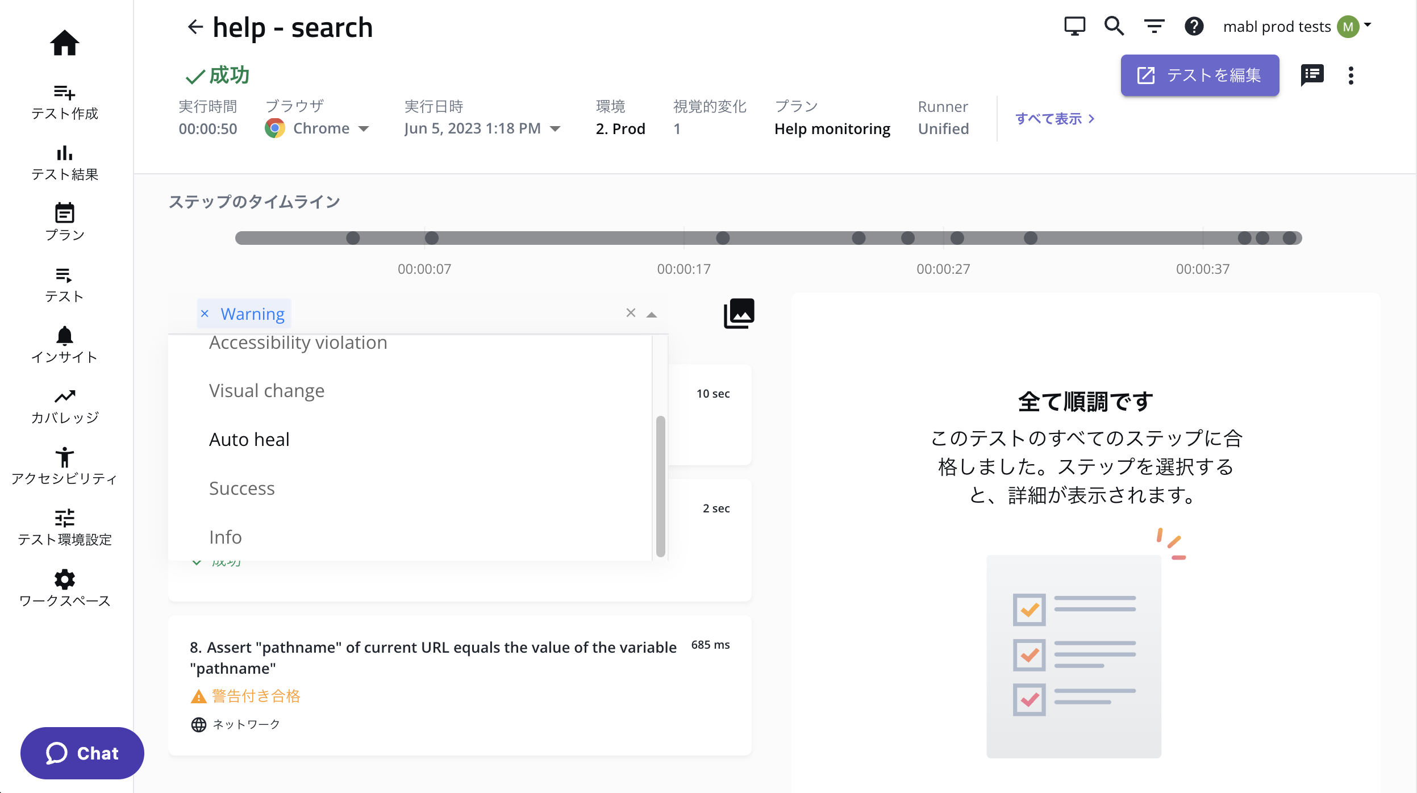Go to the home icon in sidebar
1417x793 pixels.
[64, 43]
